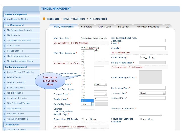Switch to Bid Openers tab

[x=124, y=27]
